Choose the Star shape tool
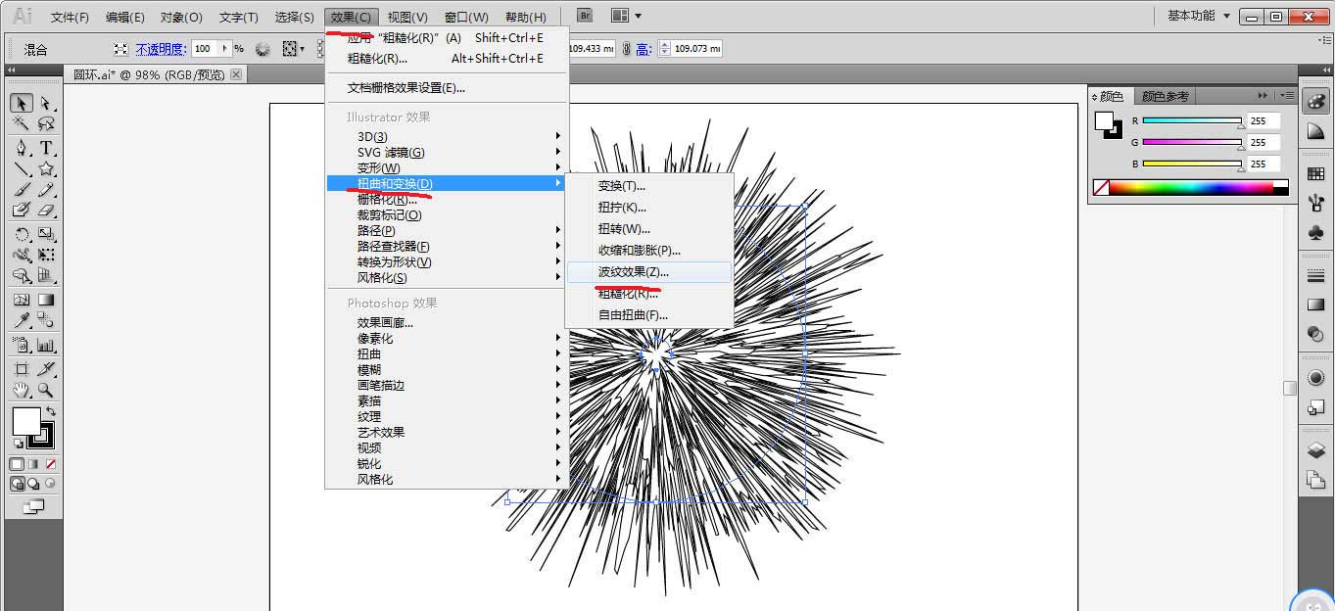The height and width of the screenshot is (611, 1335). tap(46, 168)
